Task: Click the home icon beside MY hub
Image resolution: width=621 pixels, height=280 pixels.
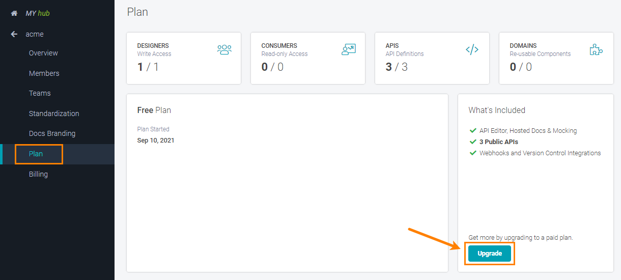Action: [14, 13]
